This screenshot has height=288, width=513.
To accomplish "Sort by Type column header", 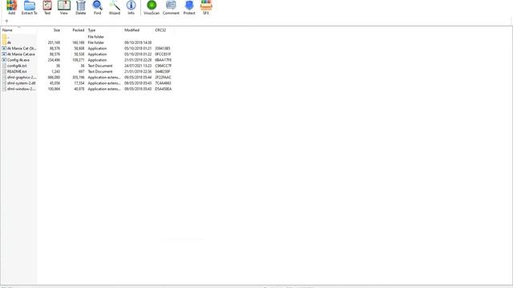I will (x=91, y=30).
